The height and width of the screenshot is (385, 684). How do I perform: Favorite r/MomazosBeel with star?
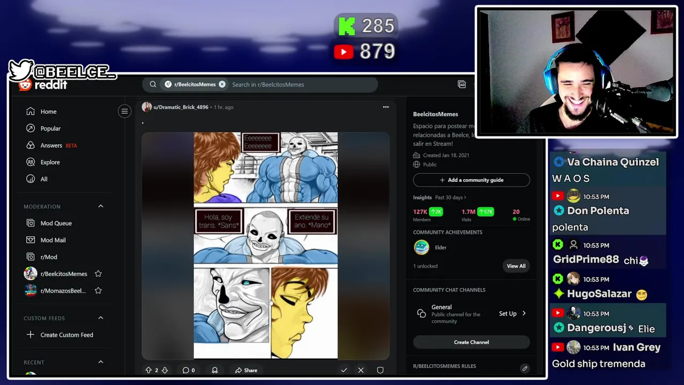tap(98, 290)
